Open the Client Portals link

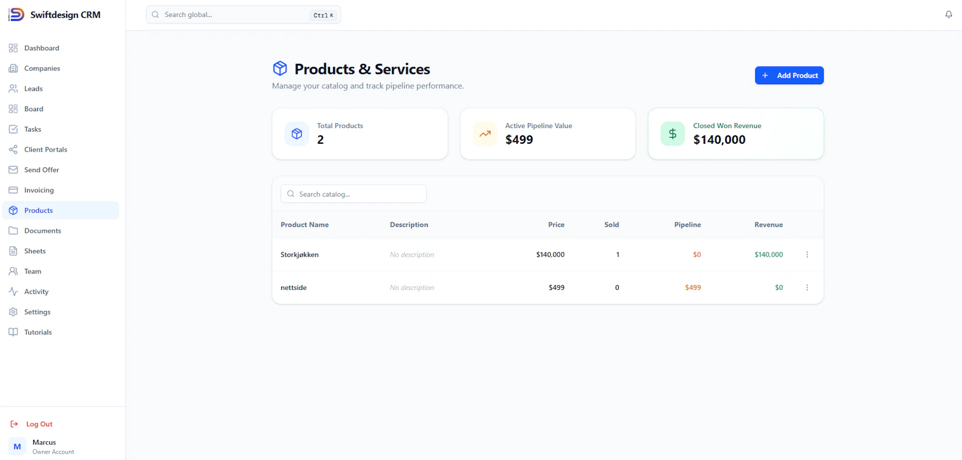click(61, 150)
